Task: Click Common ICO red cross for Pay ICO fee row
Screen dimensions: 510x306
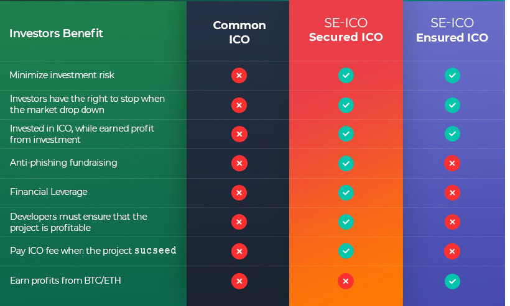Action: coord(239,251)
